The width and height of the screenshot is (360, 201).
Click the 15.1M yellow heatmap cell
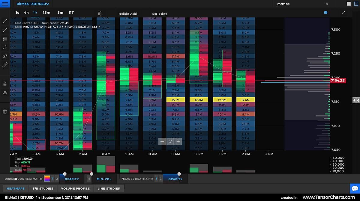click(x=175, y=100)
